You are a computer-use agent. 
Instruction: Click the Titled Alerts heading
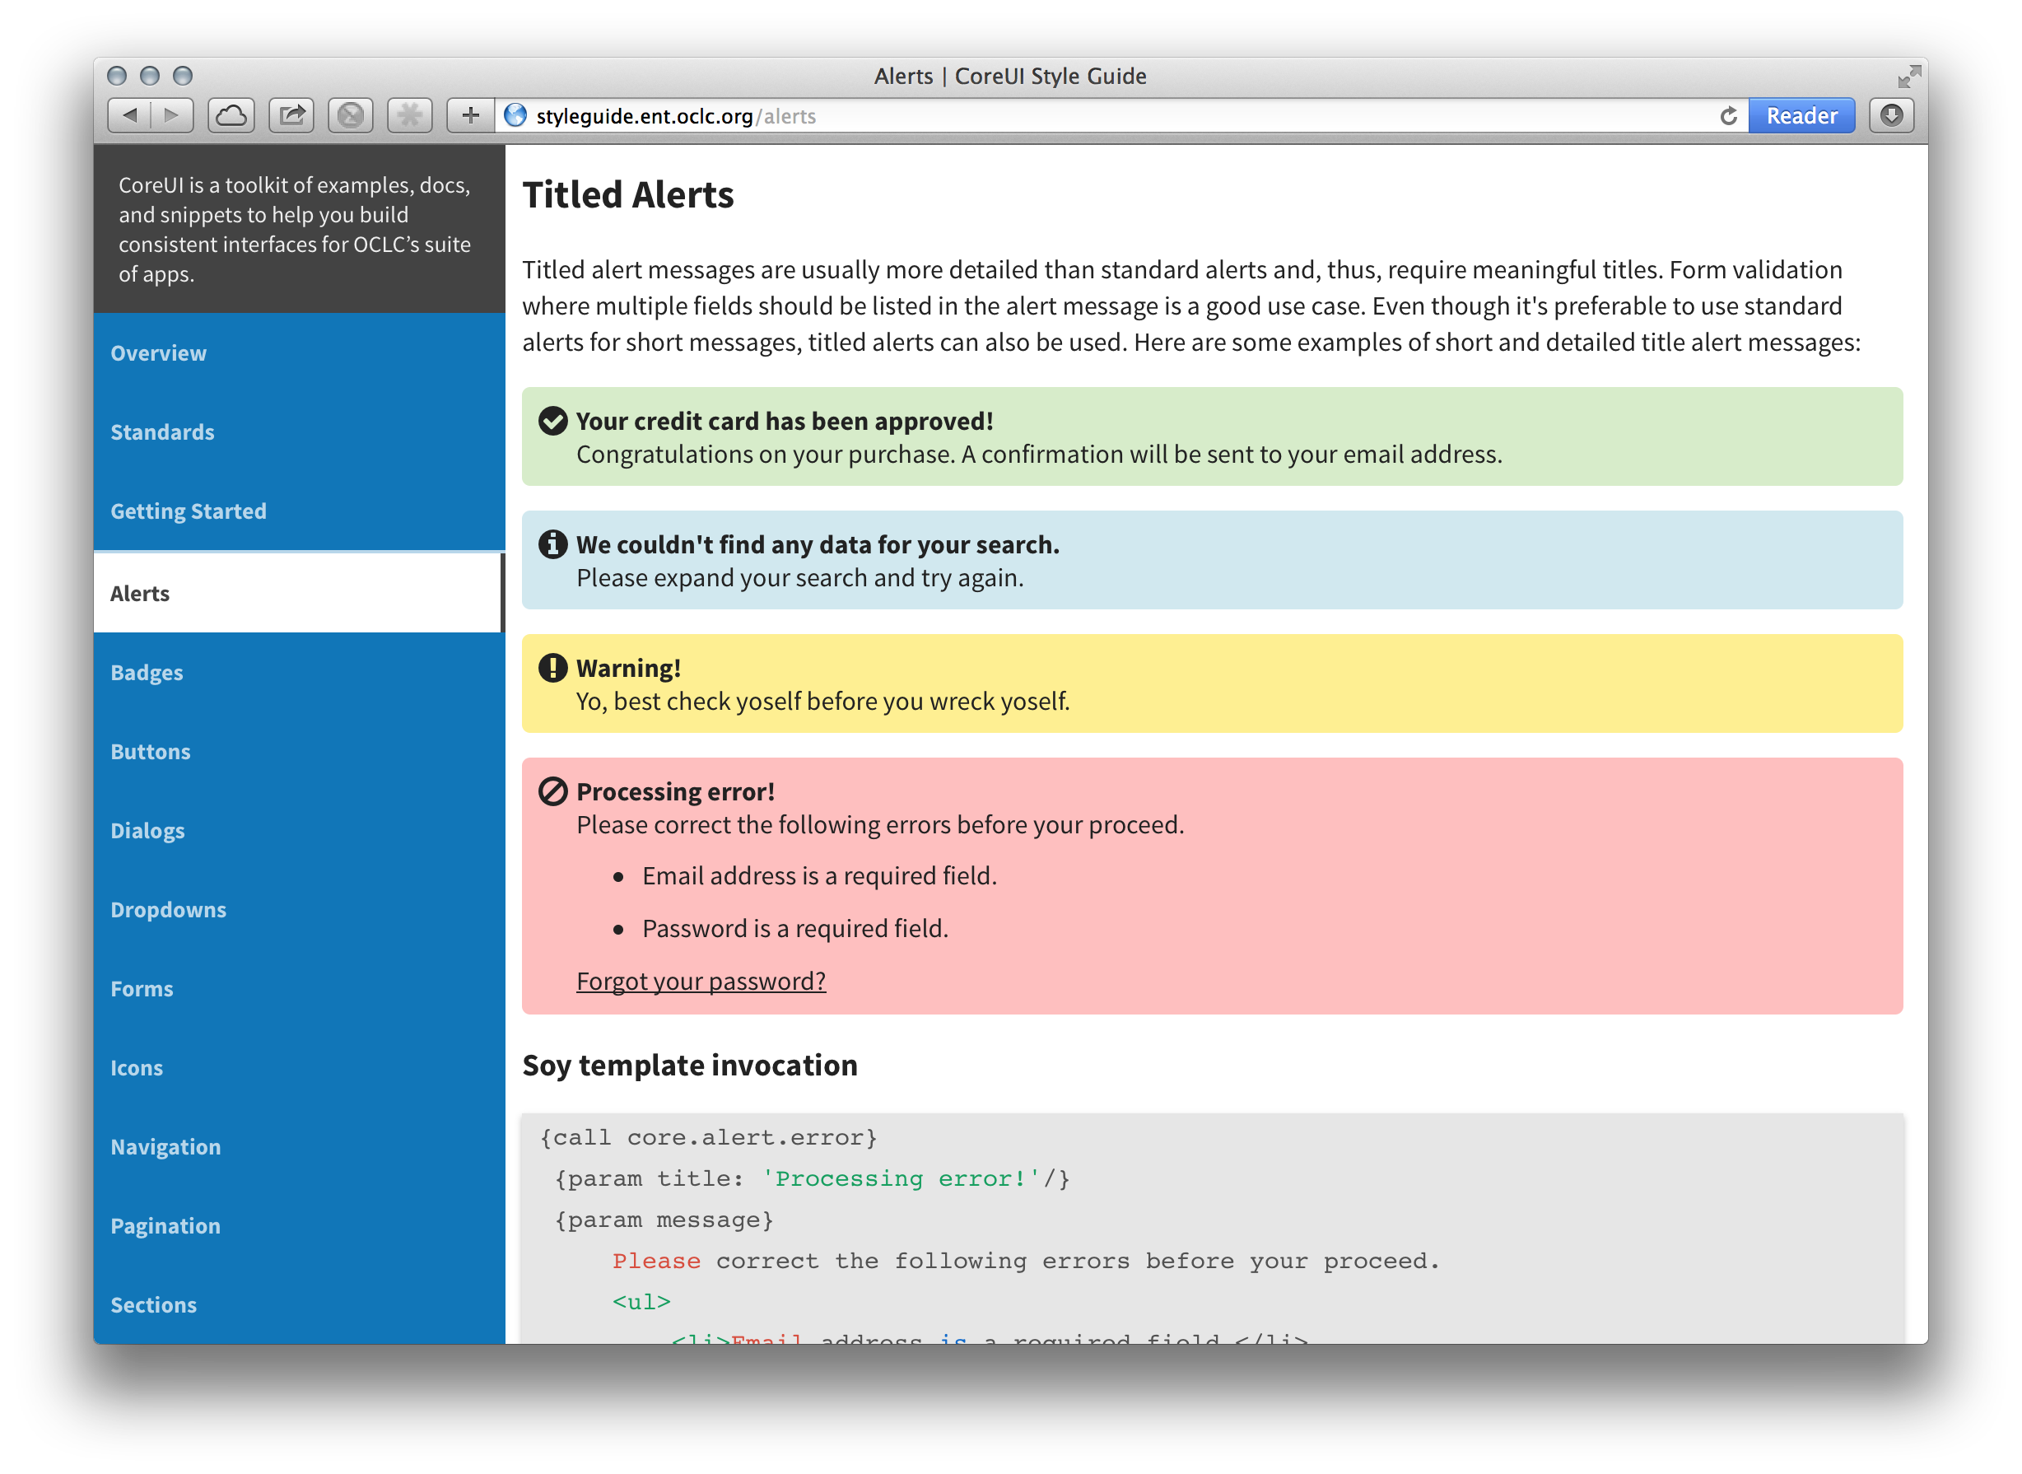point(628,194)
